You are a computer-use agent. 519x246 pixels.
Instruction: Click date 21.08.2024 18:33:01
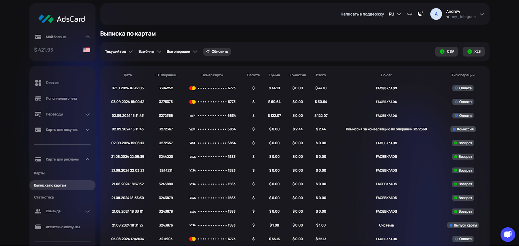point(127,211)
